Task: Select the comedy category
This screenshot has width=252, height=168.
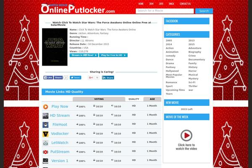Action: pyautogui.click(x=171, y=56)
